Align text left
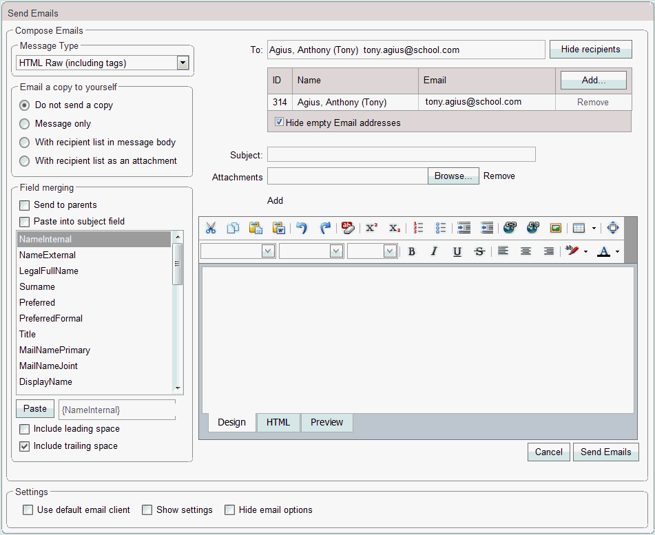 tap(503, 251)
